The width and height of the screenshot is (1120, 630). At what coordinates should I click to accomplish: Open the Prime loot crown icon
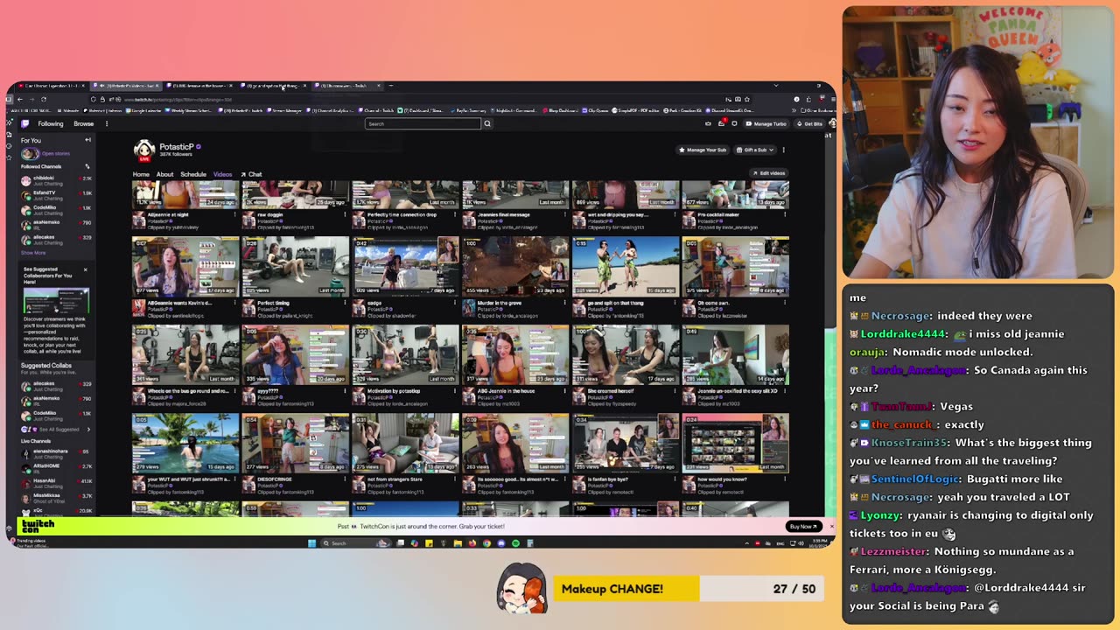pyautogui.click(x=708, y=123)
